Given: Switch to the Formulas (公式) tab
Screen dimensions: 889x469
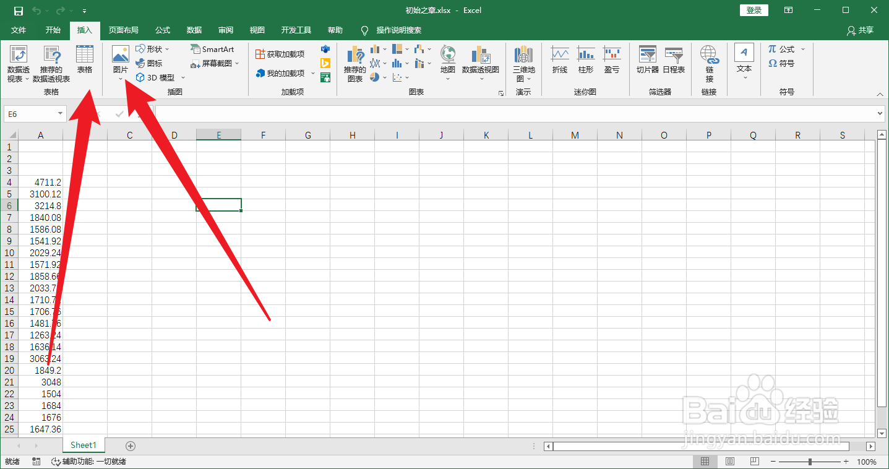Looking at the screenshot, I should pyautogui.click(x=163, y=30).
